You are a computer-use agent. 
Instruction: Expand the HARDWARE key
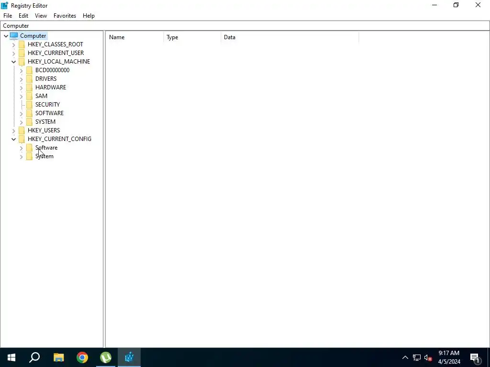[x=21, y=88]
